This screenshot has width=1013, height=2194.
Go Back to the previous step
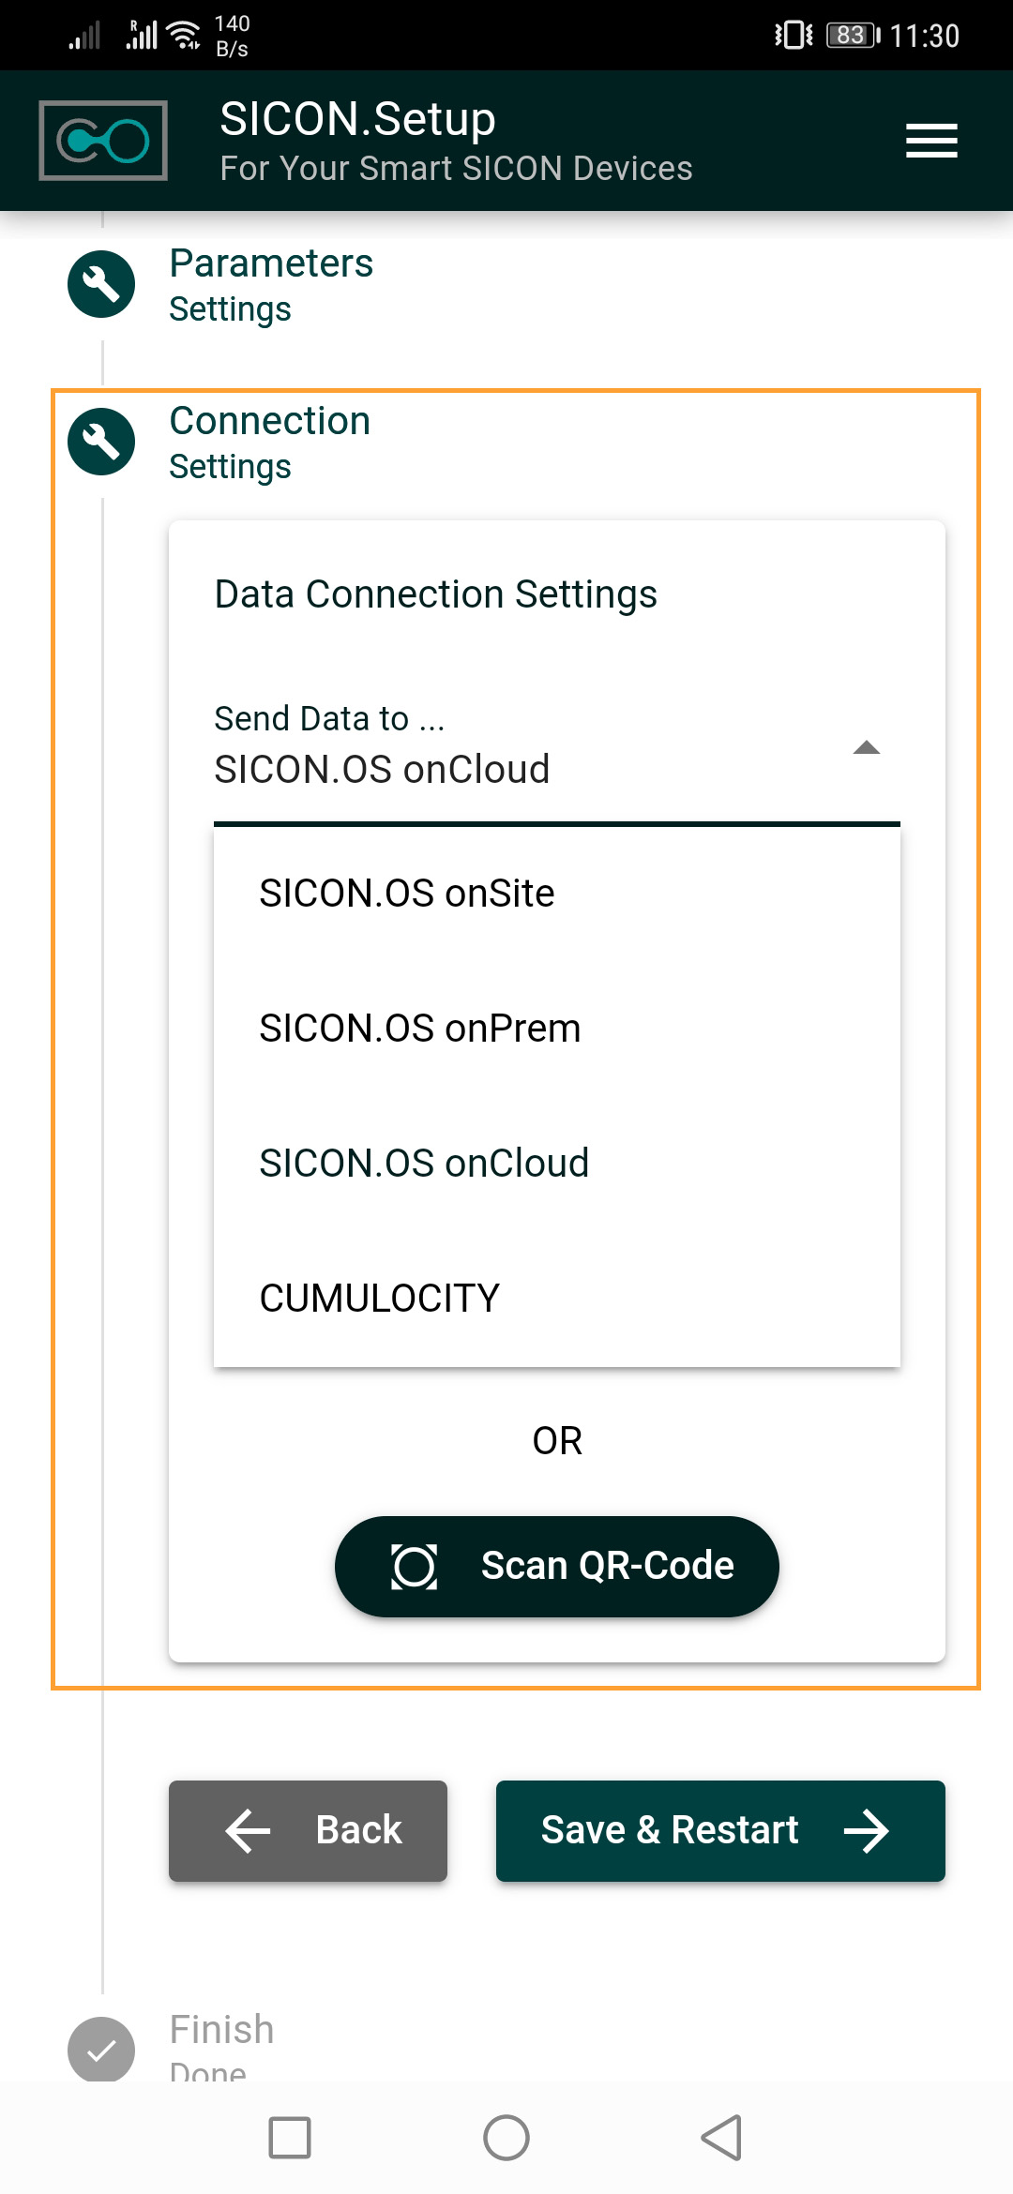308,1831
